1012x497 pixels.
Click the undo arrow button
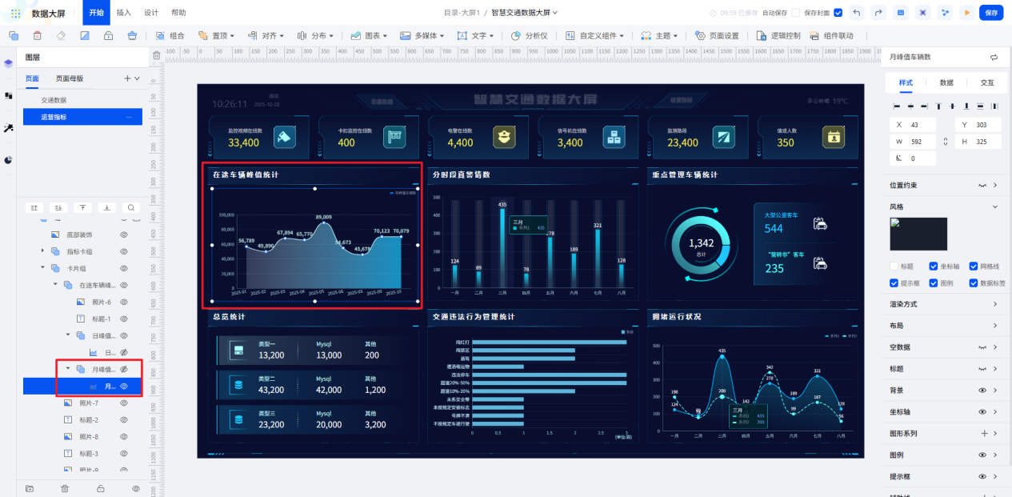click(858, 13)
